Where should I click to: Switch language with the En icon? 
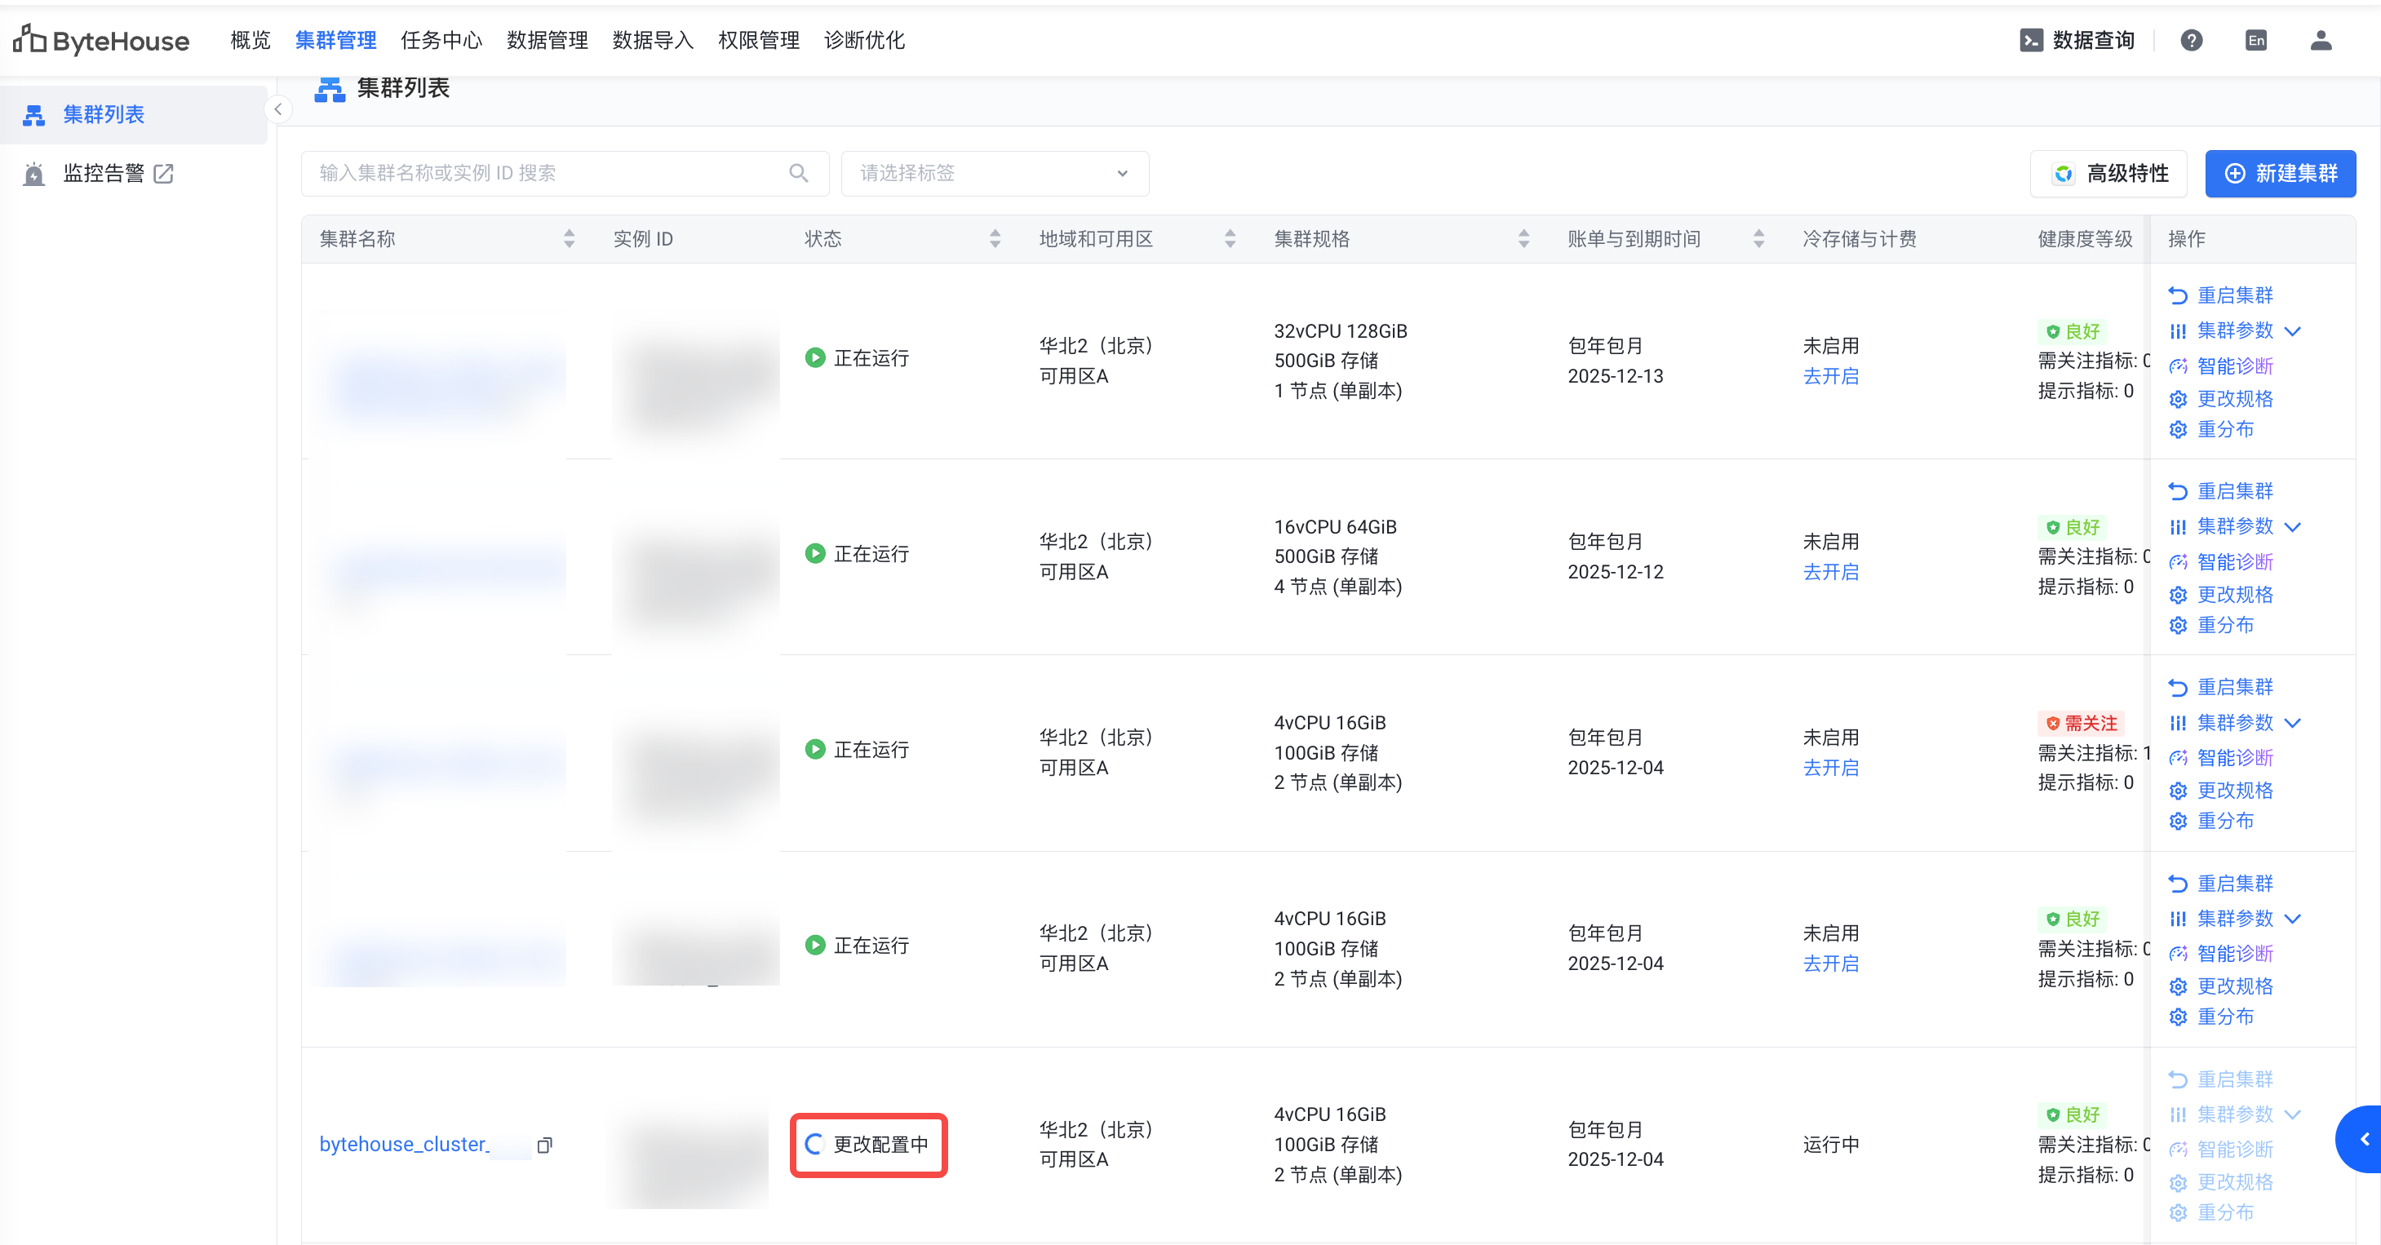[x=2255, y=40]
